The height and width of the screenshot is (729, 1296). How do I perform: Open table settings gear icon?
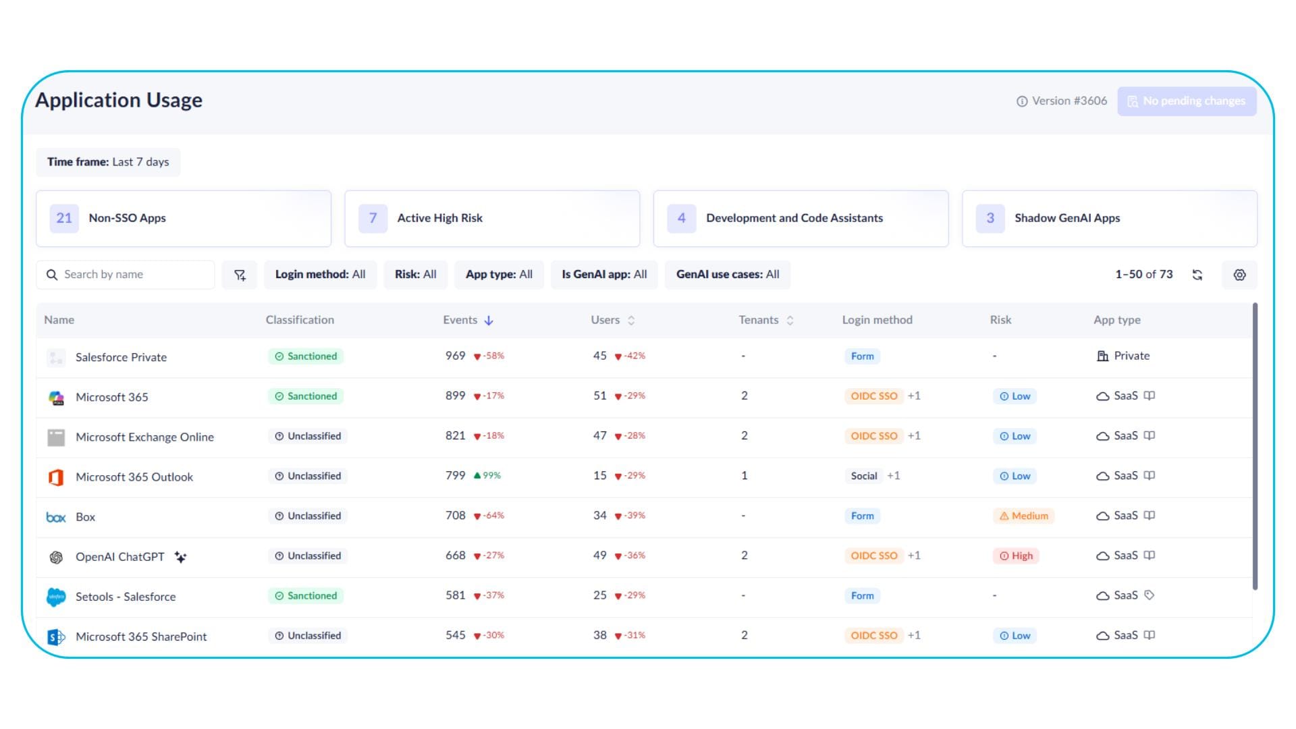click(1239, 275)
